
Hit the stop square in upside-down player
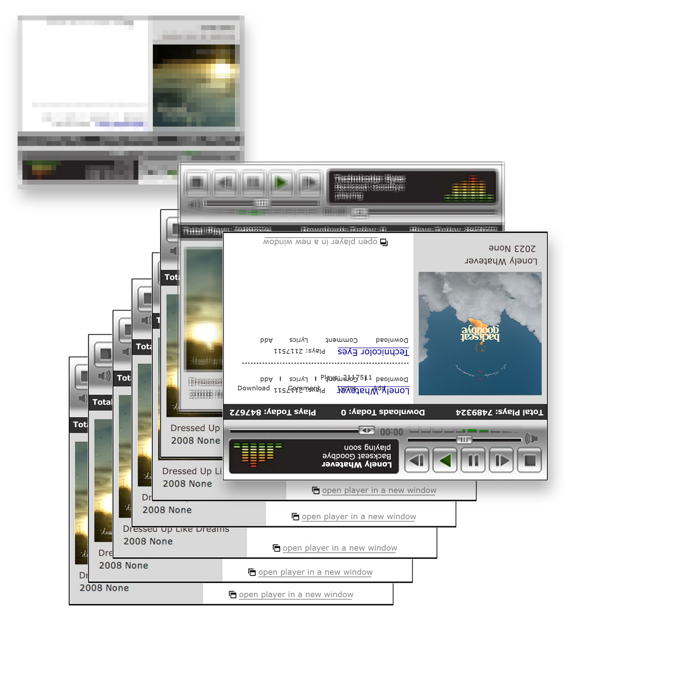click(529, 460)
